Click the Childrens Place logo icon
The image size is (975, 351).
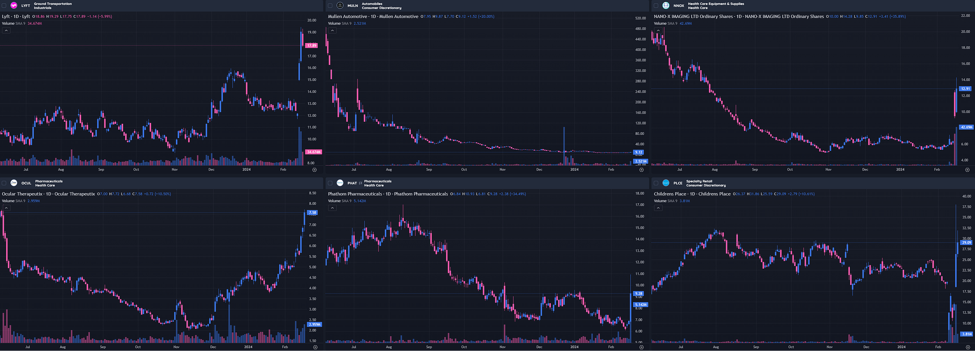pos(666,183)
